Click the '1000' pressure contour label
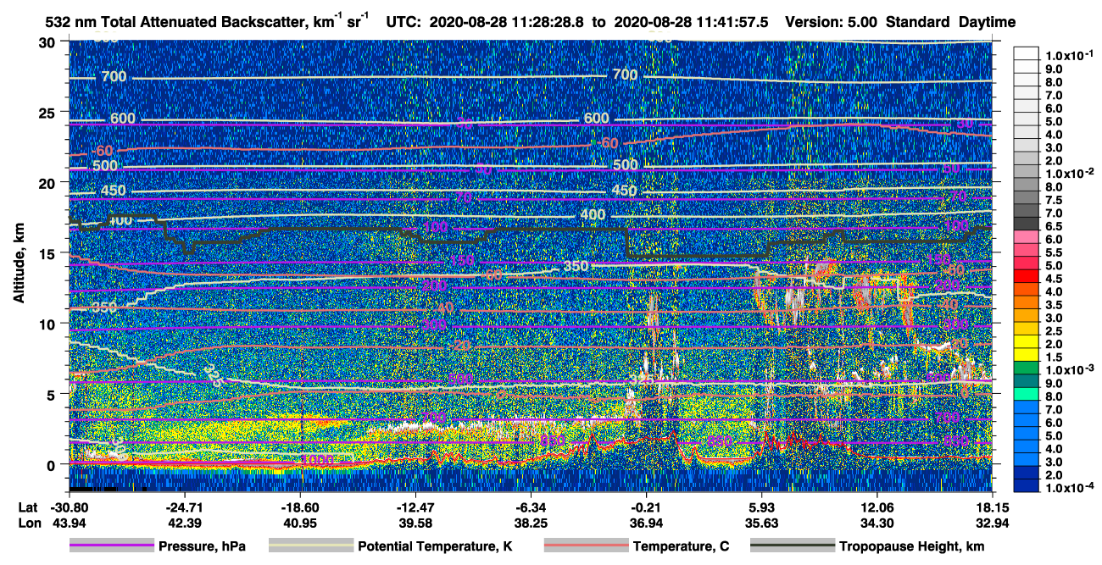1102x565 pixels. (x=317, y=459)
